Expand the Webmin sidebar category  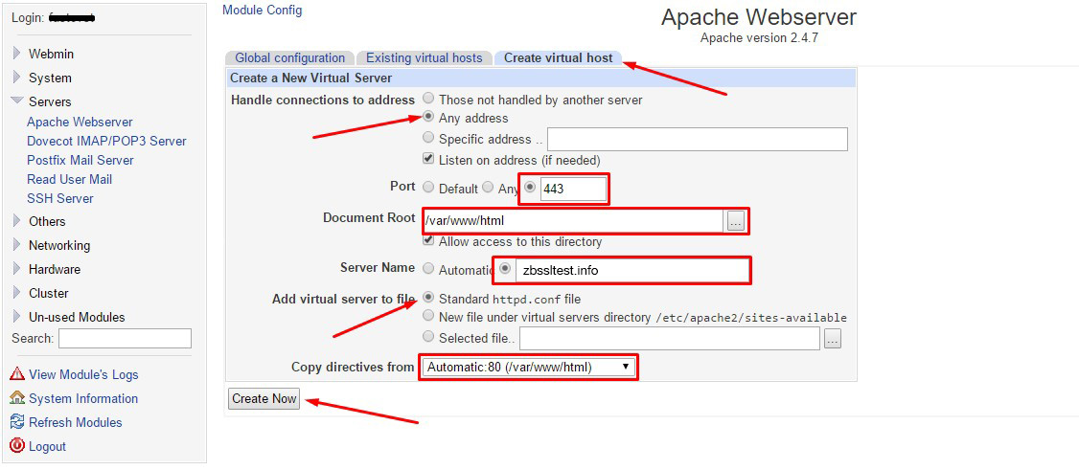click(x=17, y=54)
